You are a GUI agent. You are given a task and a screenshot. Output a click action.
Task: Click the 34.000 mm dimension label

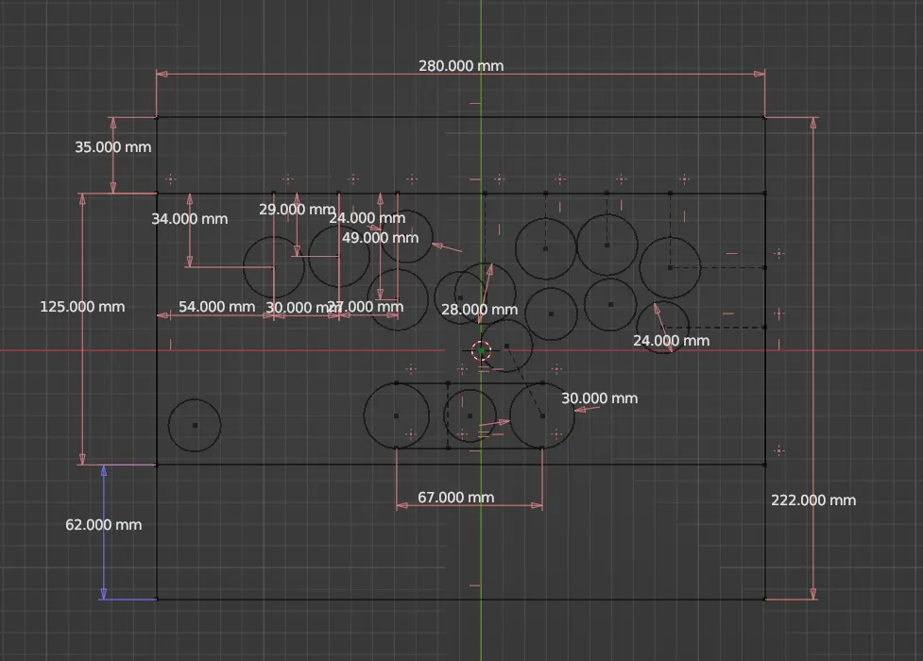click(190, 219)
